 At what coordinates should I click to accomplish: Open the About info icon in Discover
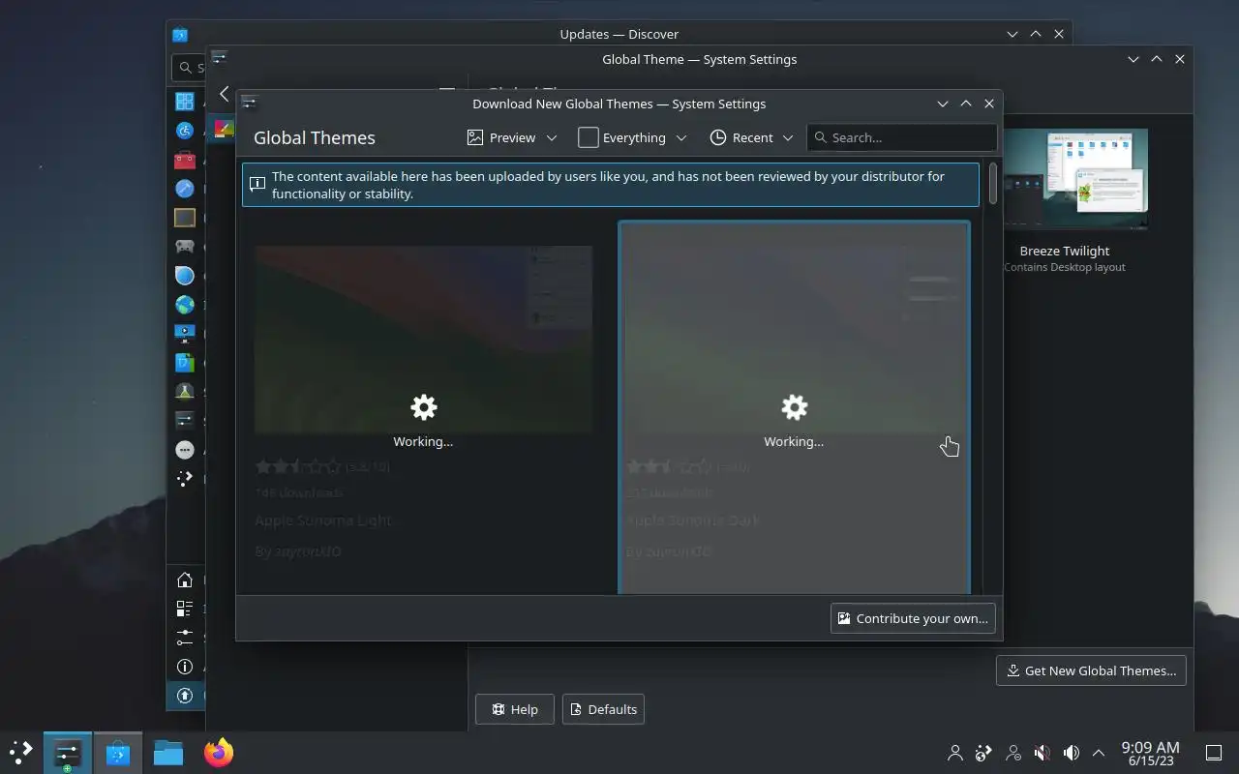click(185, 667)
